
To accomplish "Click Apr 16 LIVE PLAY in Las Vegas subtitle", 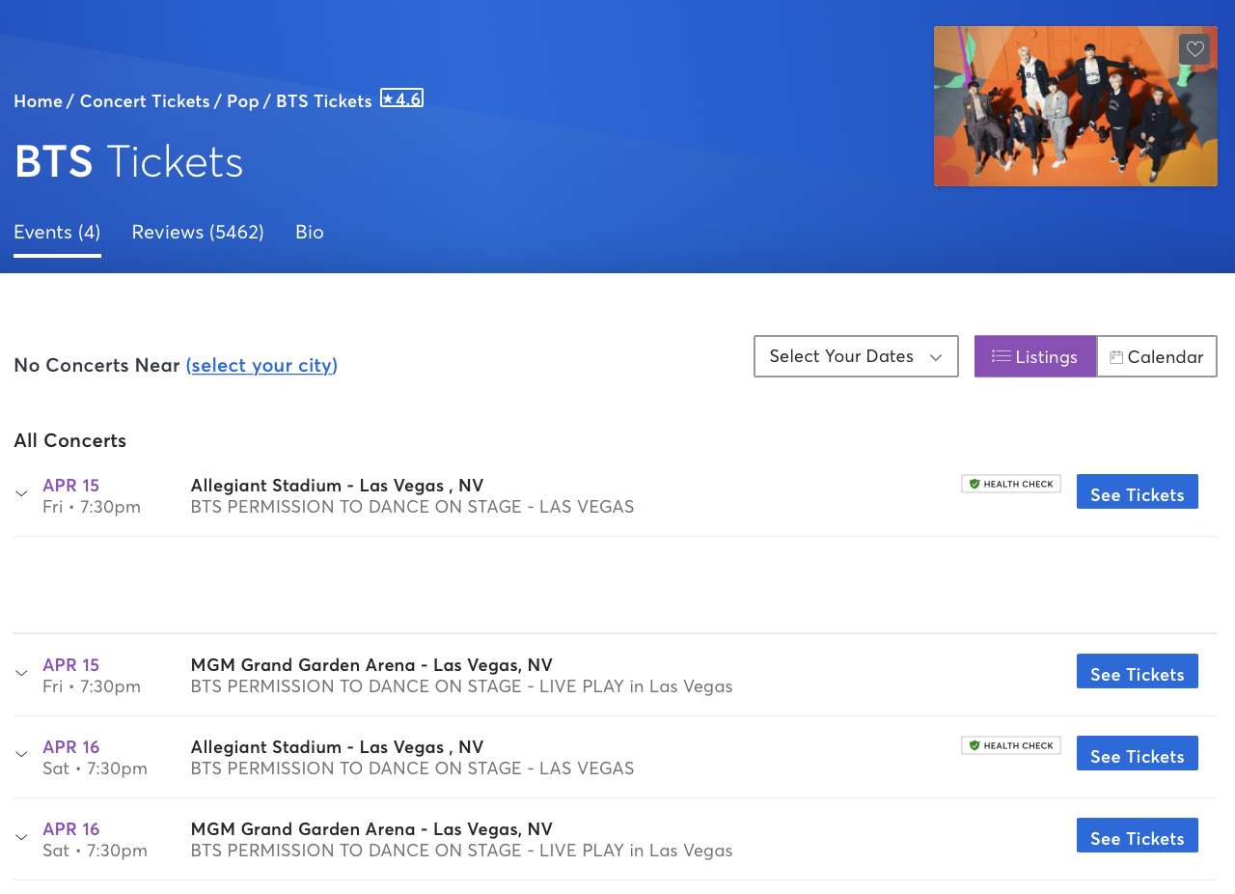I will (461, 851).
